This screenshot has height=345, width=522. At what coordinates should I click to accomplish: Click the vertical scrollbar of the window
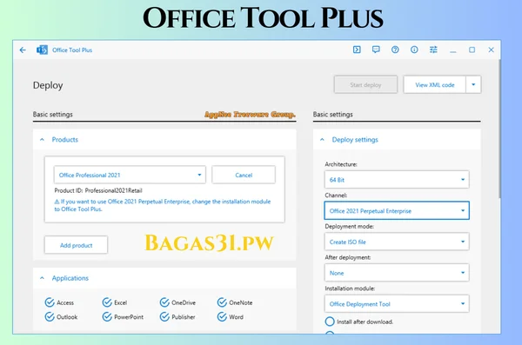coord(499,129)
